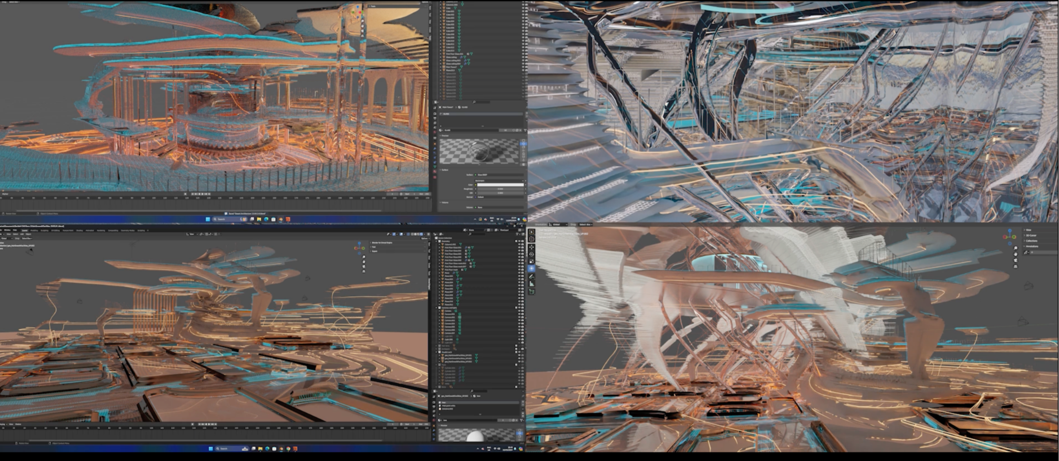The height and width of the screenshot is (461, 1059).
Task: Expand the 3D Cursor panel in sidebar
Action: [1031, 236]
